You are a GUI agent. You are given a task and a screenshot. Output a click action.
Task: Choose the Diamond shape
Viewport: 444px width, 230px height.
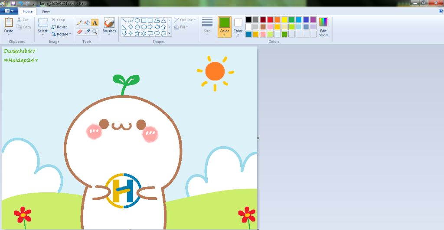pyautogui.click(x=131, y=27)
